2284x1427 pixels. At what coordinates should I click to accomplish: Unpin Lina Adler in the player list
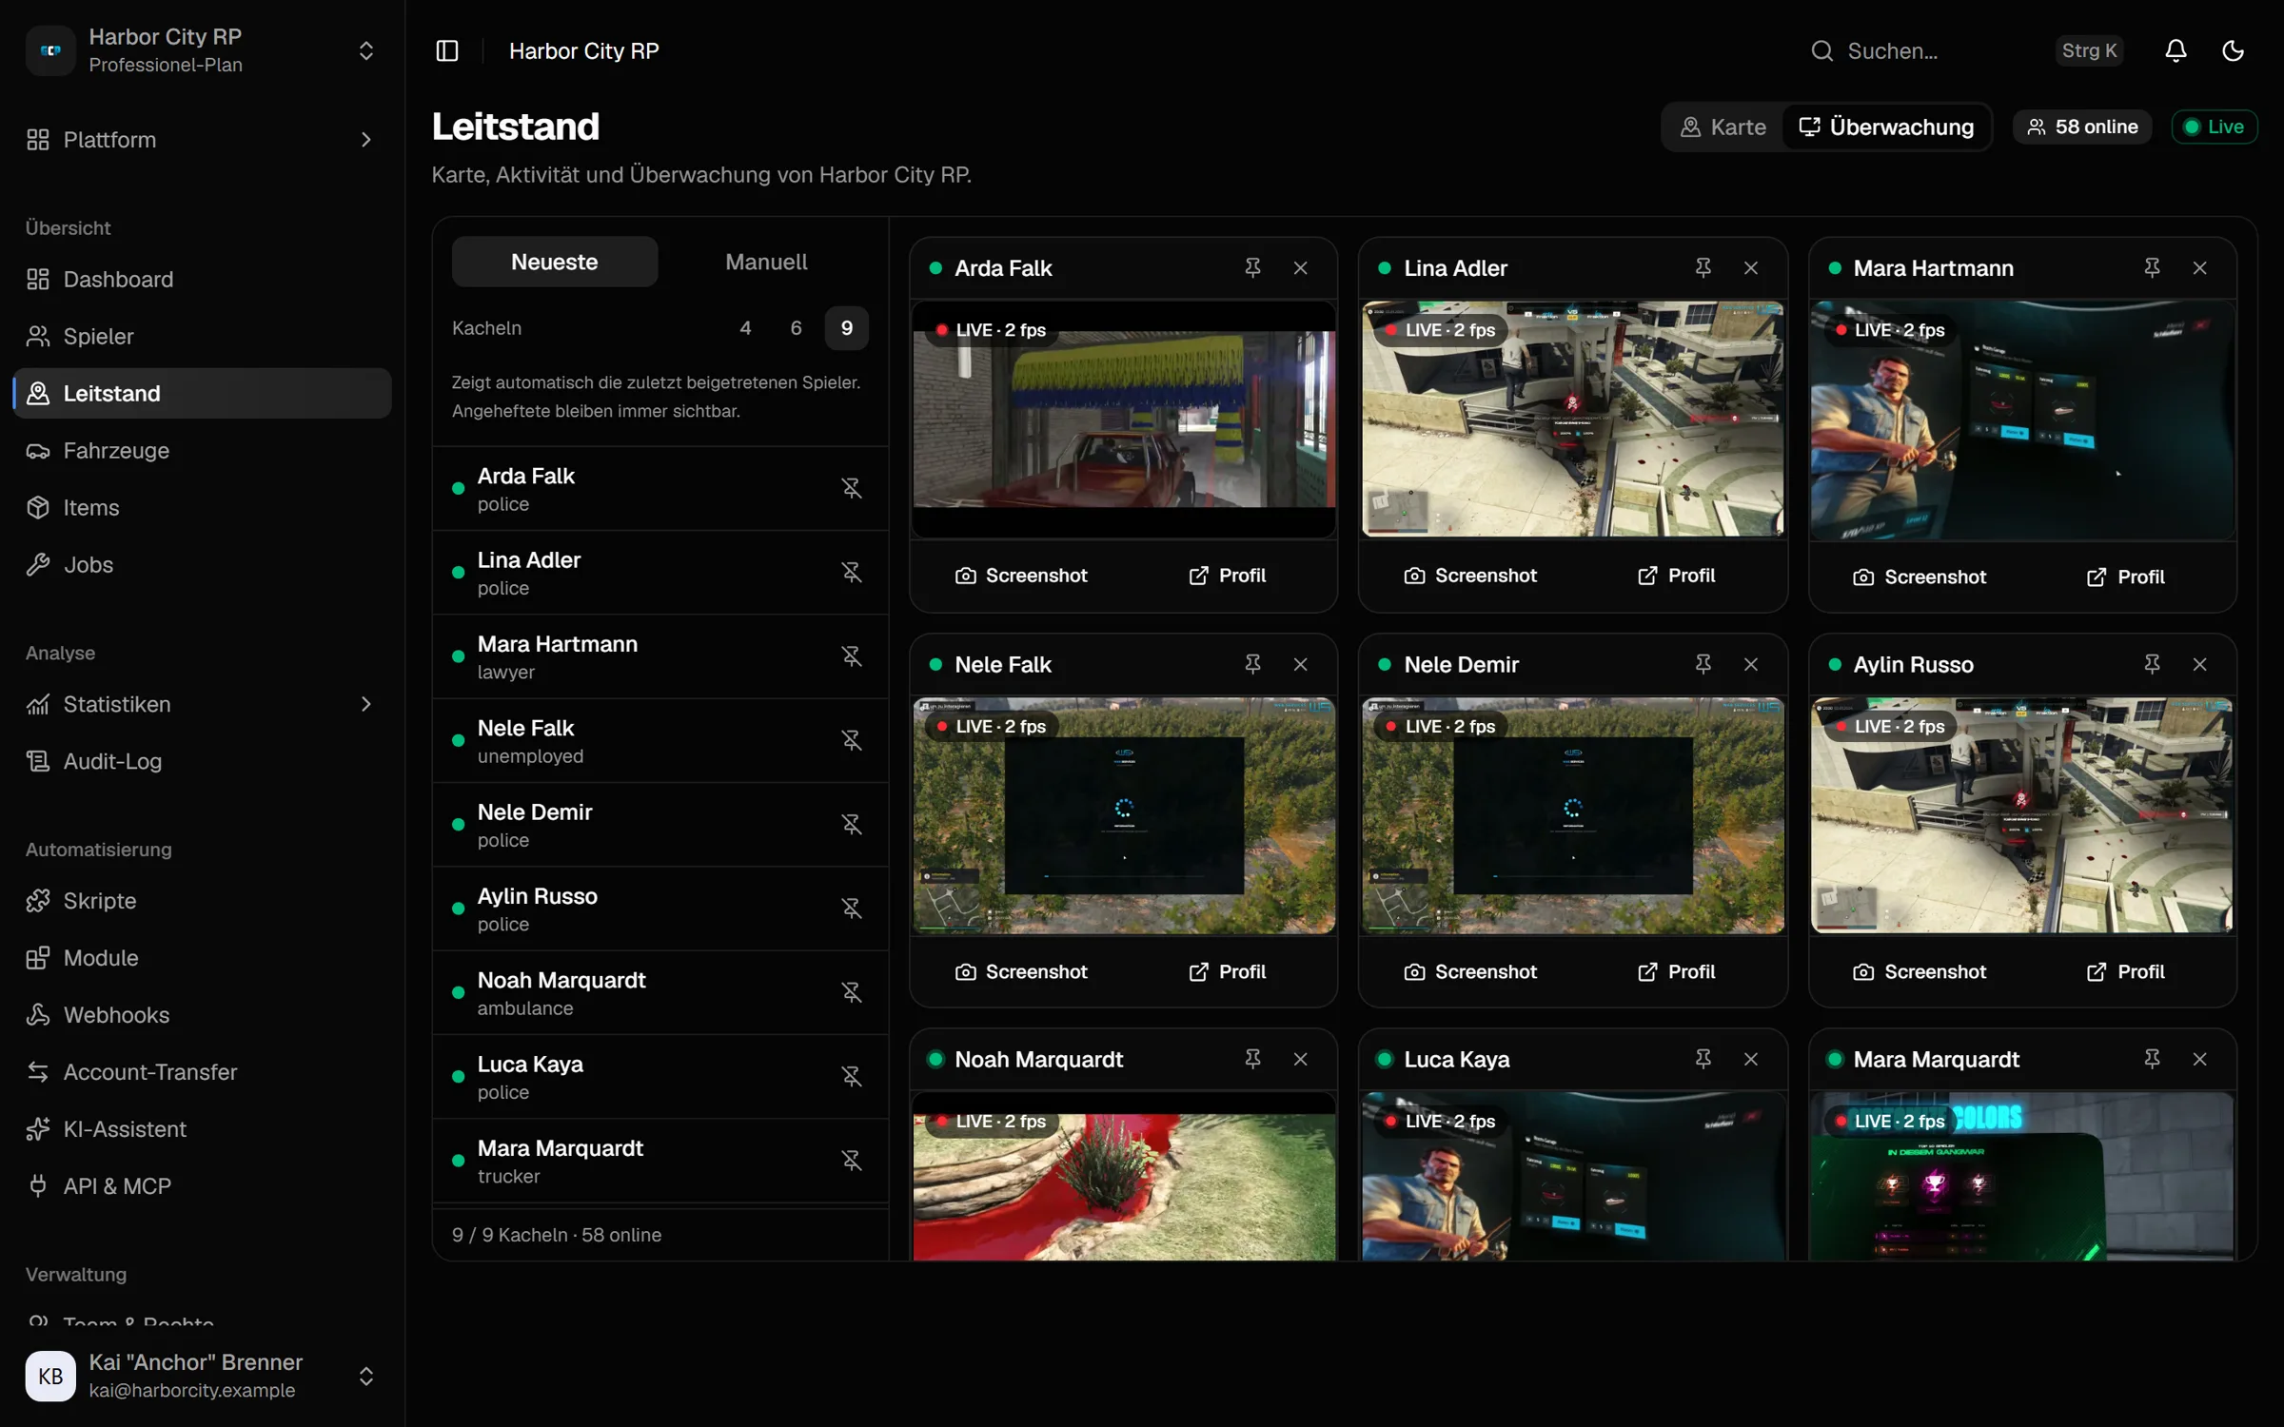coord(851,573)
